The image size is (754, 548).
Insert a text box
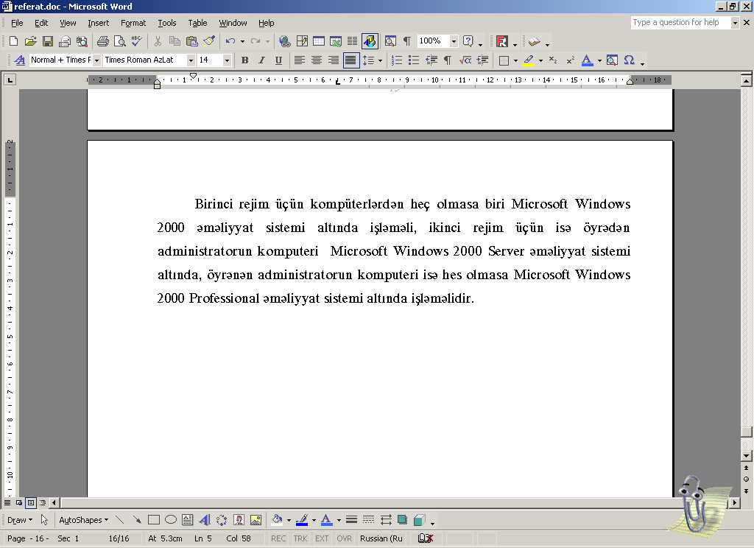188,520
